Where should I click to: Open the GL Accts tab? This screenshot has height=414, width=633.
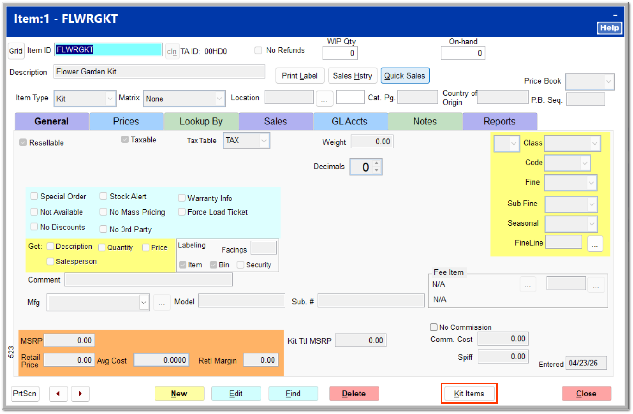click(x=350, y=122)
